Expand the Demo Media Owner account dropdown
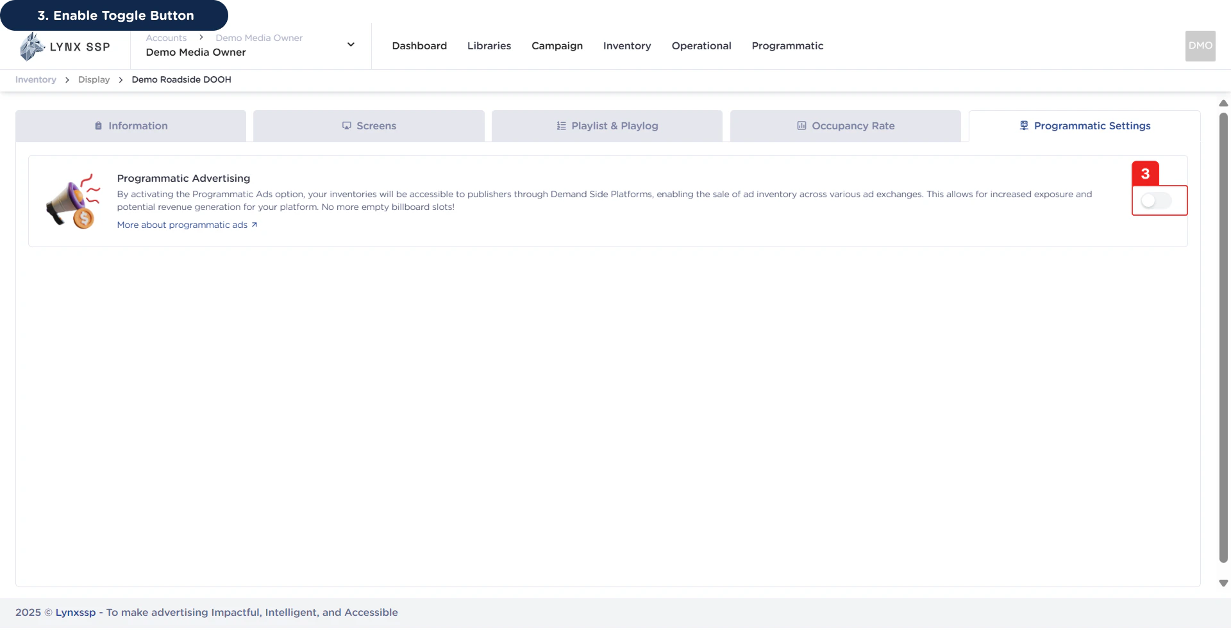 (351, 45)
